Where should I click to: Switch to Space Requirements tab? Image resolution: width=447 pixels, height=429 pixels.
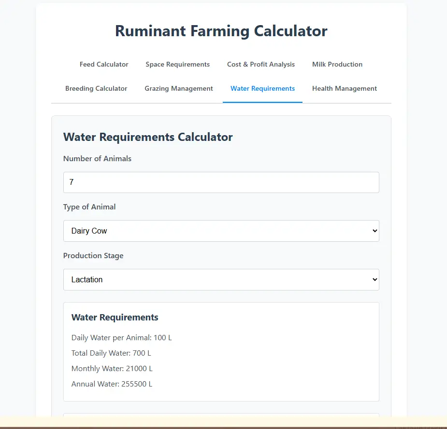tap(178, 64)
